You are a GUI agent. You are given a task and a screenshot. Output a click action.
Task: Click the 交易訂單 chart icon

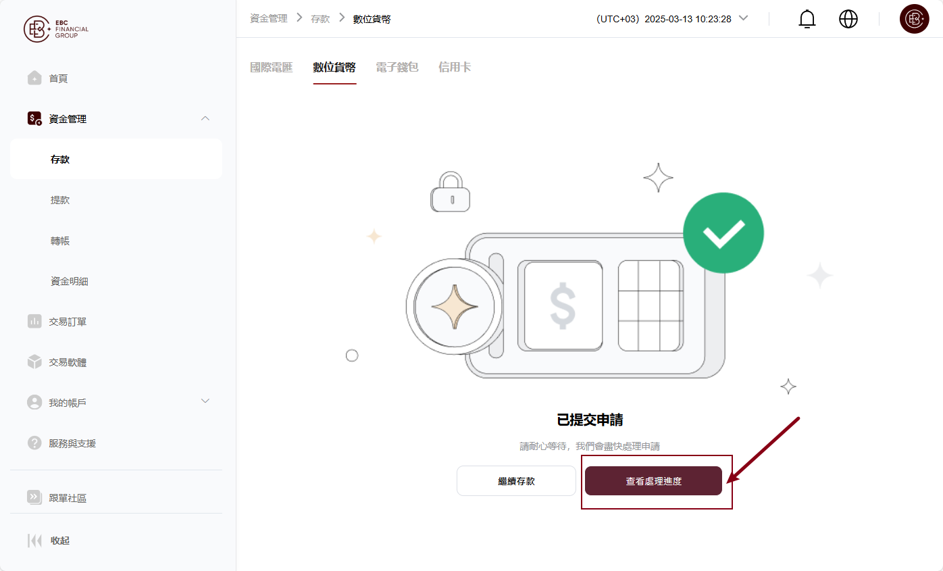[34, 322]
